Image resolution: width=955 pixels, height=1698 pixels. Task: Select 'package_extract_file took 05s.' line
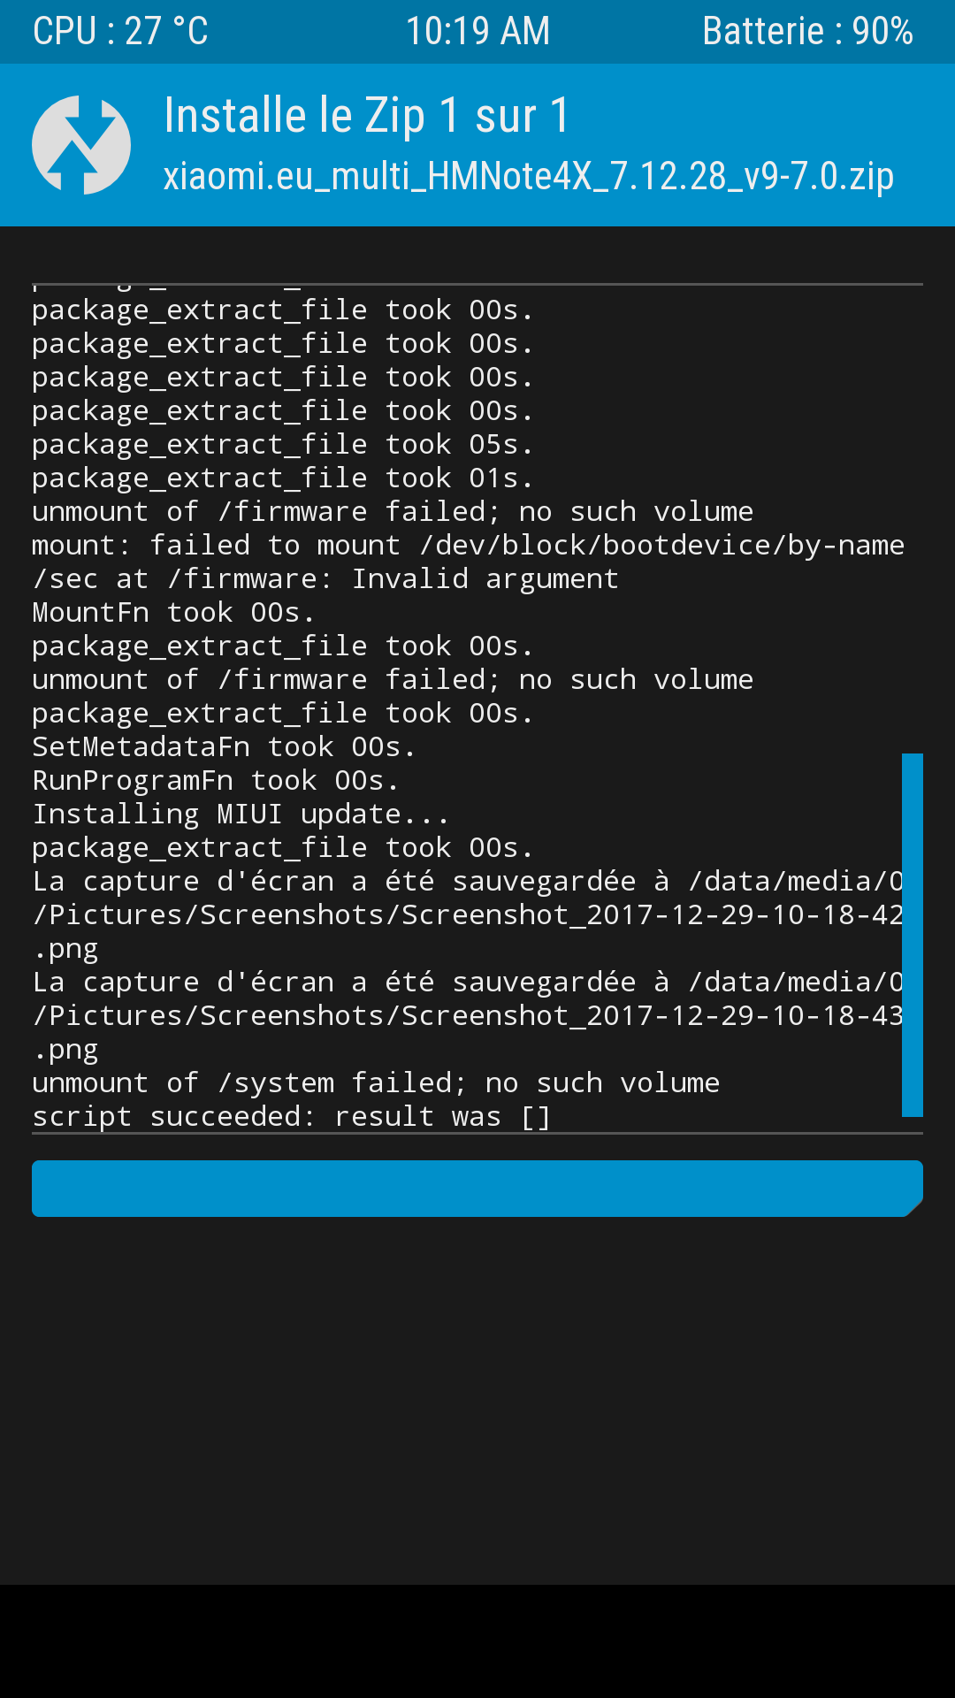(x=283, y=445)
